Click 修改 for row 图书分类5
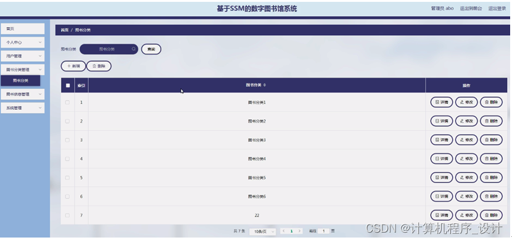This screenshot has width=512, height=240. 466,178
